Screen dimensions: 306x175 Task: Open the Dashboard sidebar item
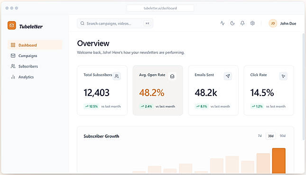click(35, 45)
